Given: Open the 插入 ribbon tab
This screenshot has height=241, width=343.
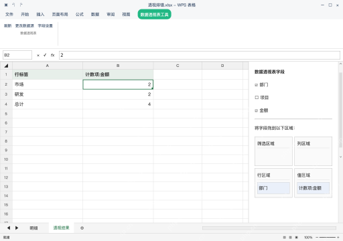Looking at the screenshot, I should [40, 14].
